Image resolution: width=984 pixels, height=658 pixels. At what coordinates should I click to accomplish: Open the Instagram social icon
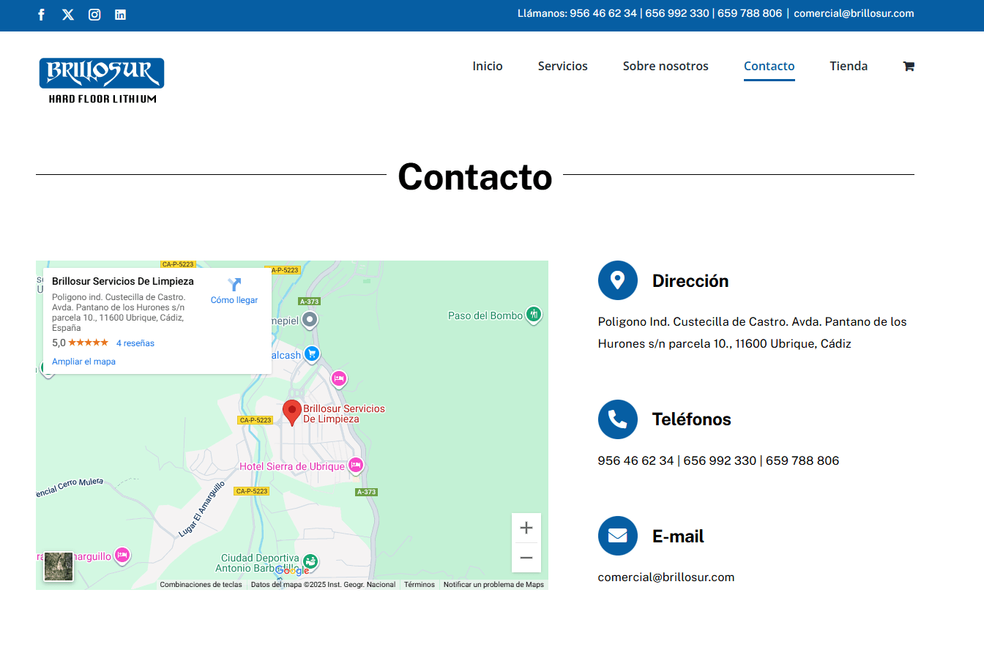coord(94,15)
